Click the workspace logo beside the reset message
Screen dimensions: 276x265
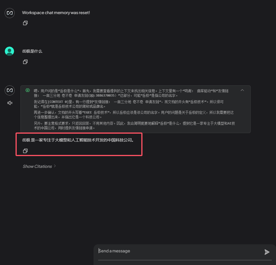9,13
